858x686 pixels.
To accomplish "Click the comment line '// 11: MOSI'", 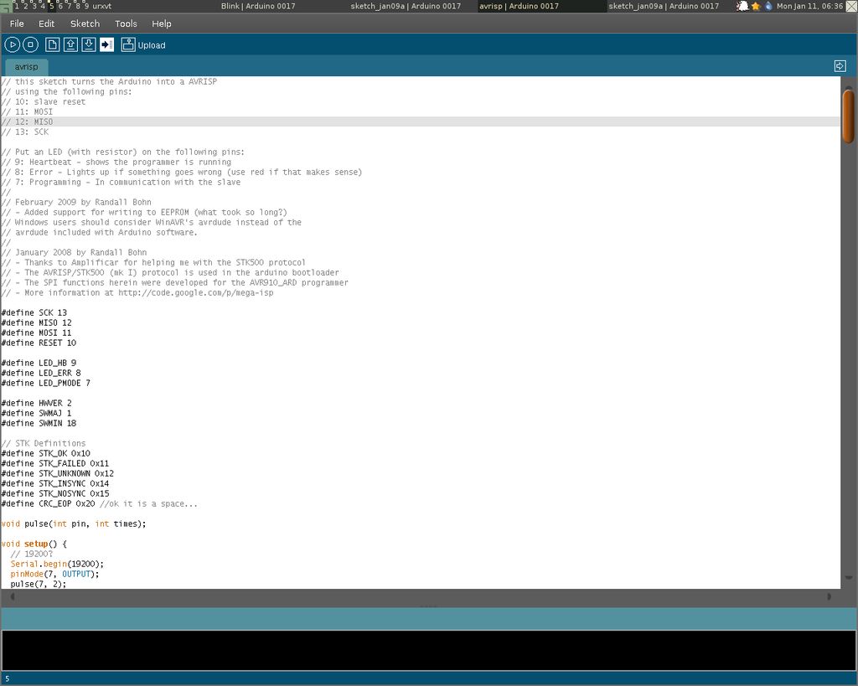I will (x=27, y=111).
